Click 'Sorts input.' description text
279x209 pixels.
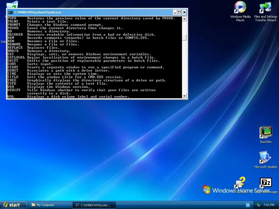click(x=40, y=64)
